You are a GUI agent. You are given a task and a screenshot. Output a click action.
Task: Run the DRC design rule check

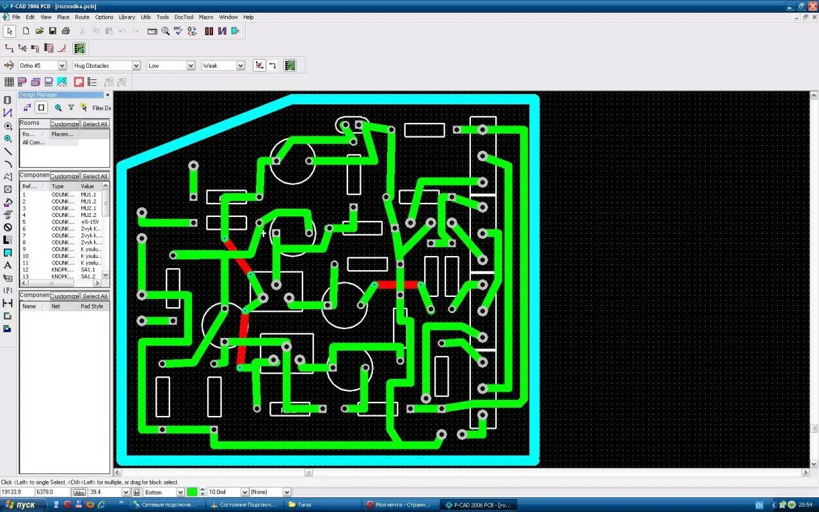click(179, 31)
